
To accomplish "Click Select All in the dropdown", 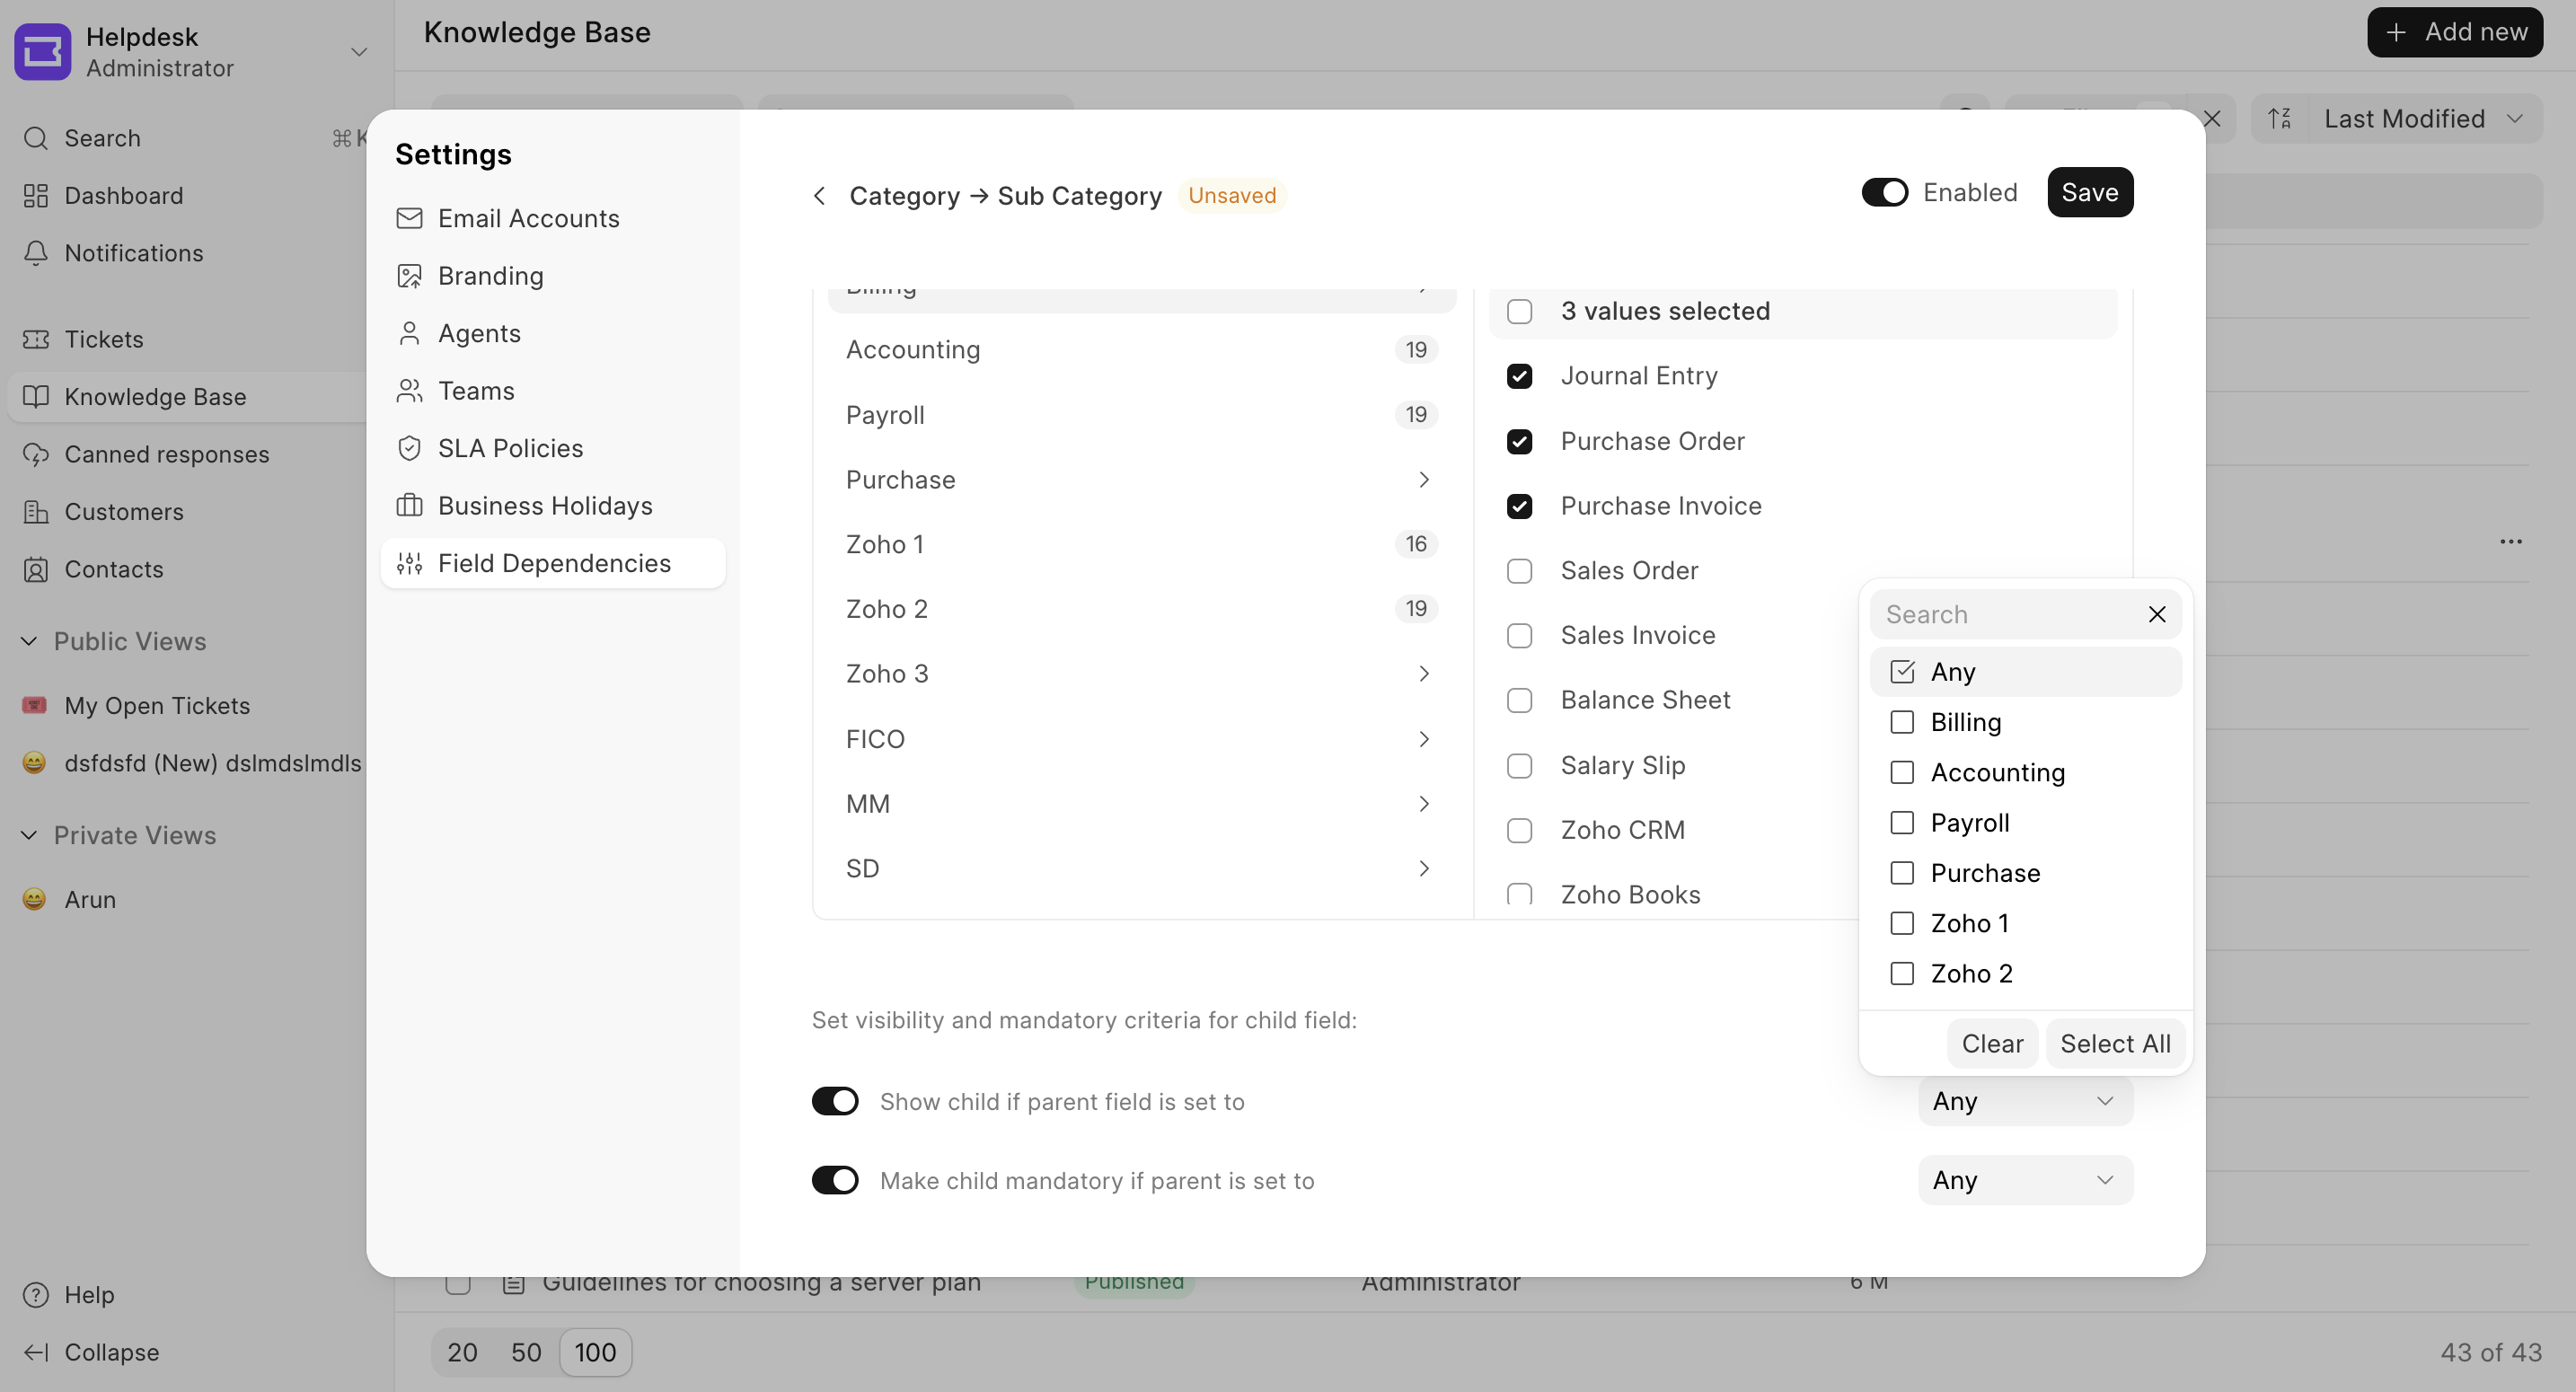I will [2114, 1043].
